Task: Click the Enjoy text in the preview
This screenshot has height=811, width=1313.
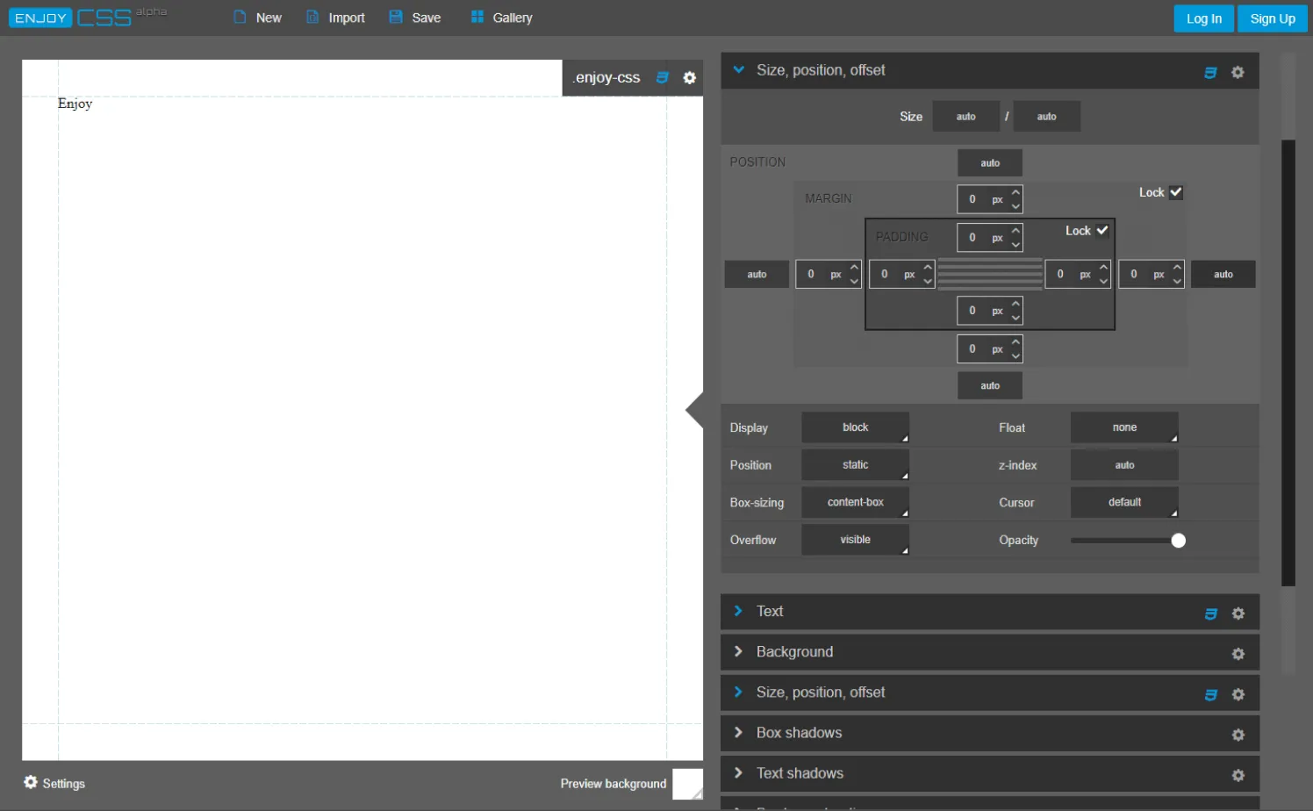Action: (75, 104)
